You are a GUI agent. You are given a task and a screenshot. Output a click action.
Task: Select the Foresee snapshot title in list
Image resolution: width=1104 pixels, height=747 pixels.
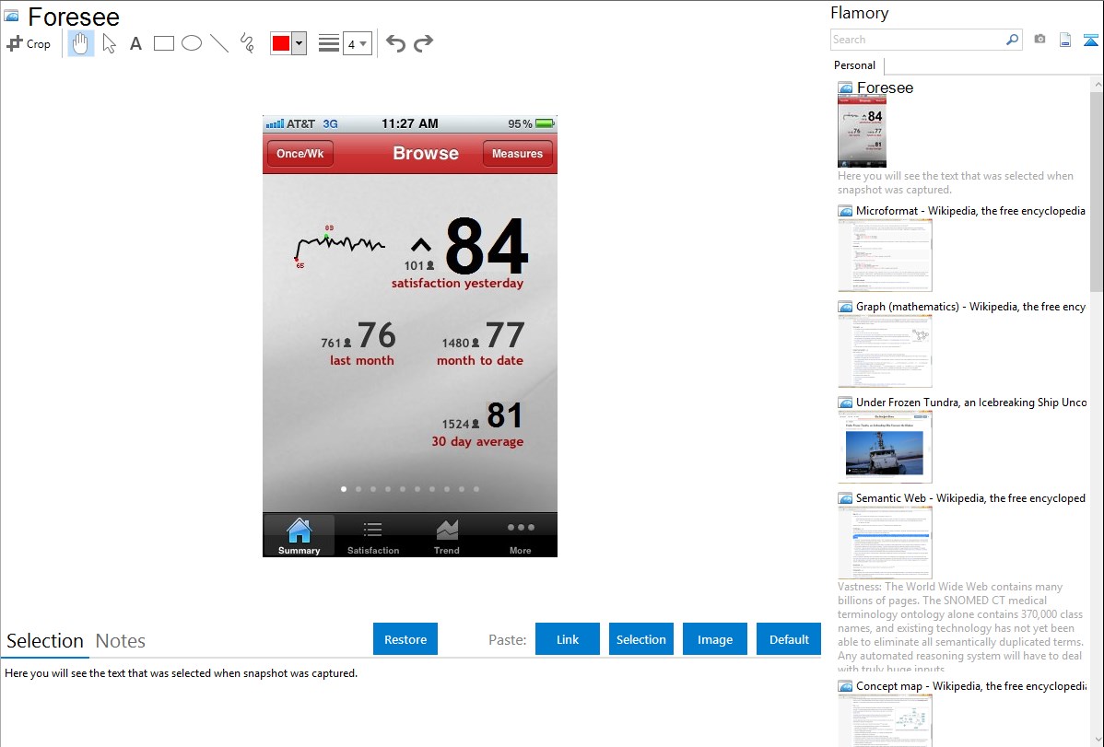885,88
